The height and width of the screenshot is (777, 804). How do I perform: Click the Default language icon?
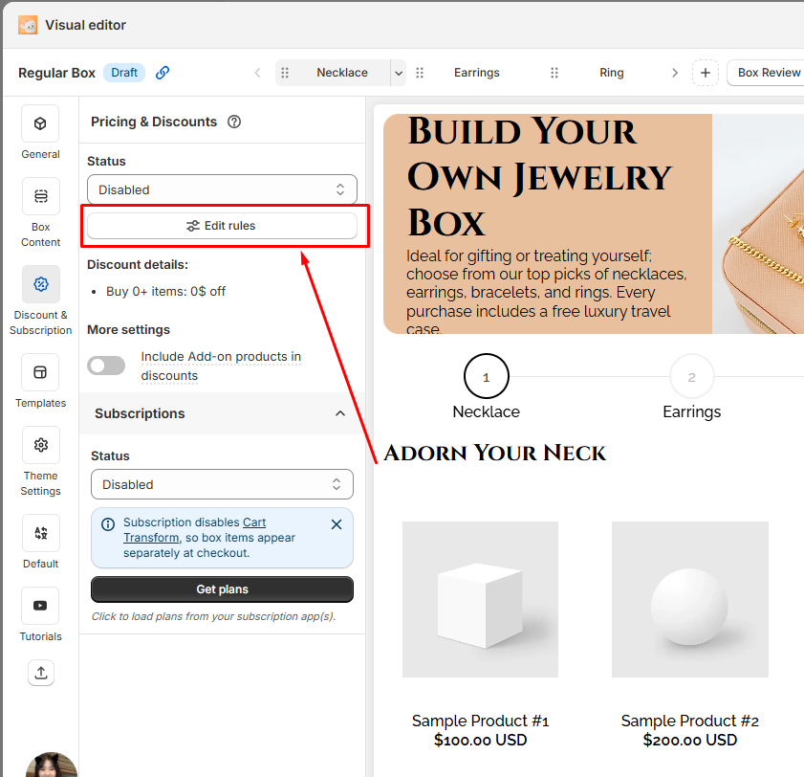(x=40, y=533)
